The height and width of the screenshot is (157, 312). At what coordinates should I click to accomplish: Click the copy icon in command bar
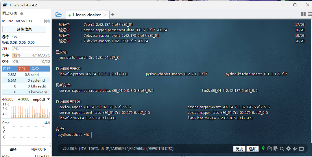tap(269, 149)
